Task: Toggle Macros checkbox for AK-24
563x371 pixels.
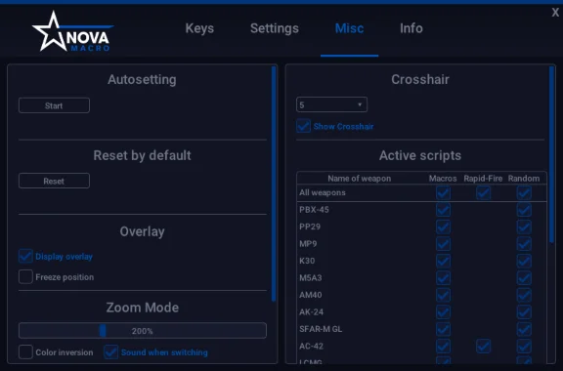Action: click(443, 312)
